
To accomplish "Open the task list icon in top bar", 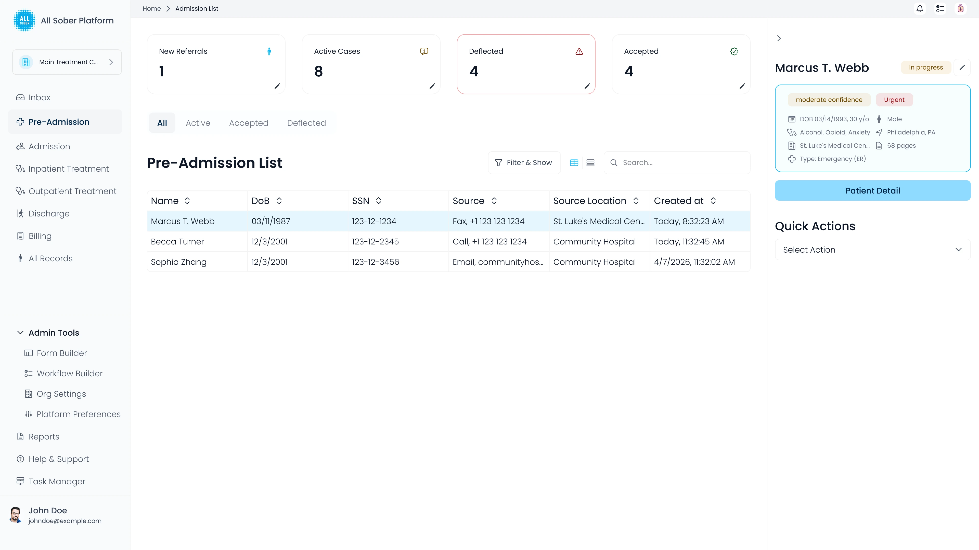I will (940, 9).
